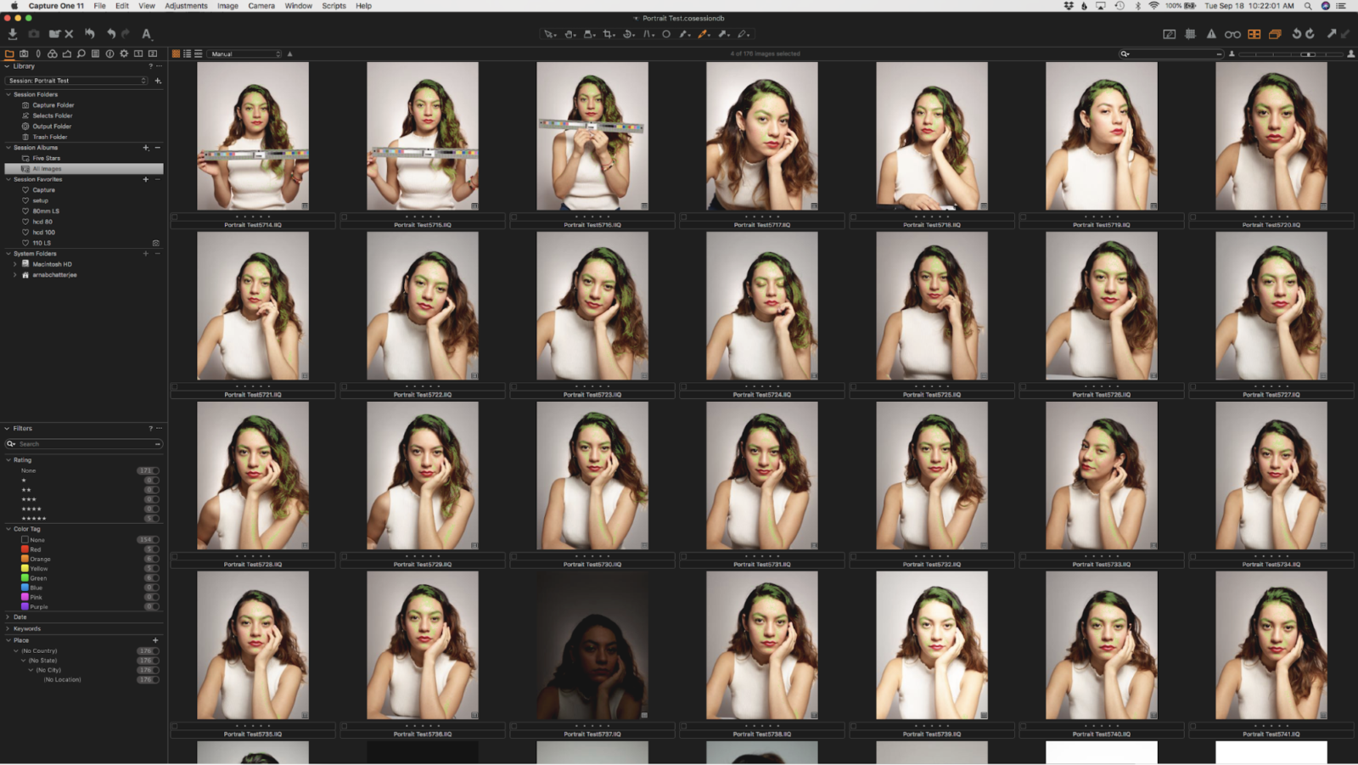The width and height of the screenshot is (1358, 765).
Task: Expand the Macintosh HD folder tree
Action: 14,264
